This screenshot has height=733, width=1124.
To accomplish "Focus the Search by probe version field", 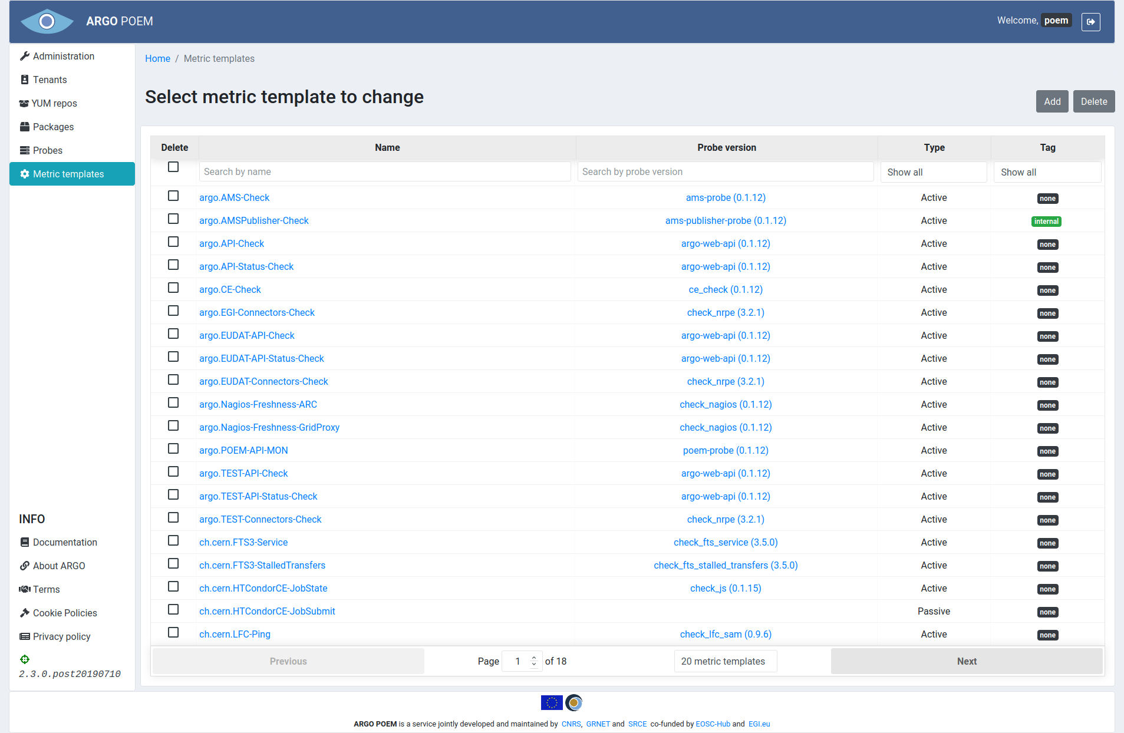I will [x=726, y=172].
